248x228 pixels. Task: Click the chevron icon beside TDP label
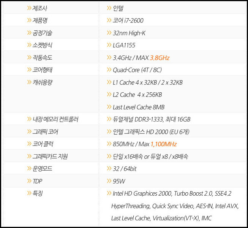[29, 181]
